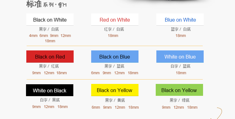
Task: Click 6mm size under Black on Blue
Action: tap(95, 73)
